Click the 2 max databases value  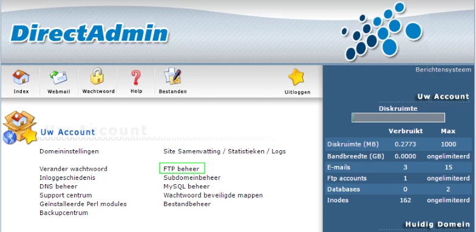tap(448, 189)
